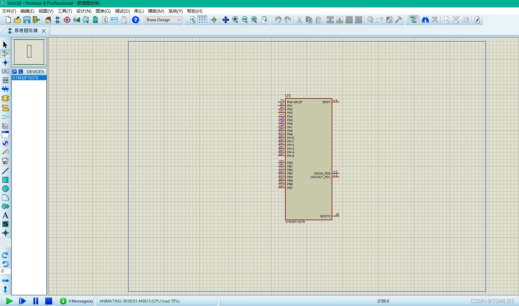Stop the simulation with the square button
Viewport: 519px width, 306px height.
(x=49, y=301)
